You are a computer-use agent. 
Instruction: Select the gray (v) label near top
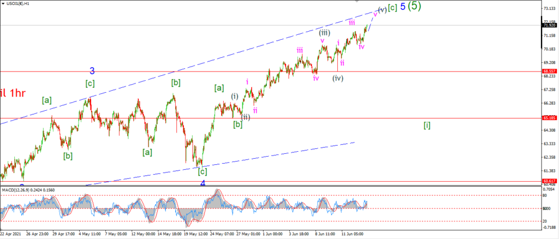382,10
